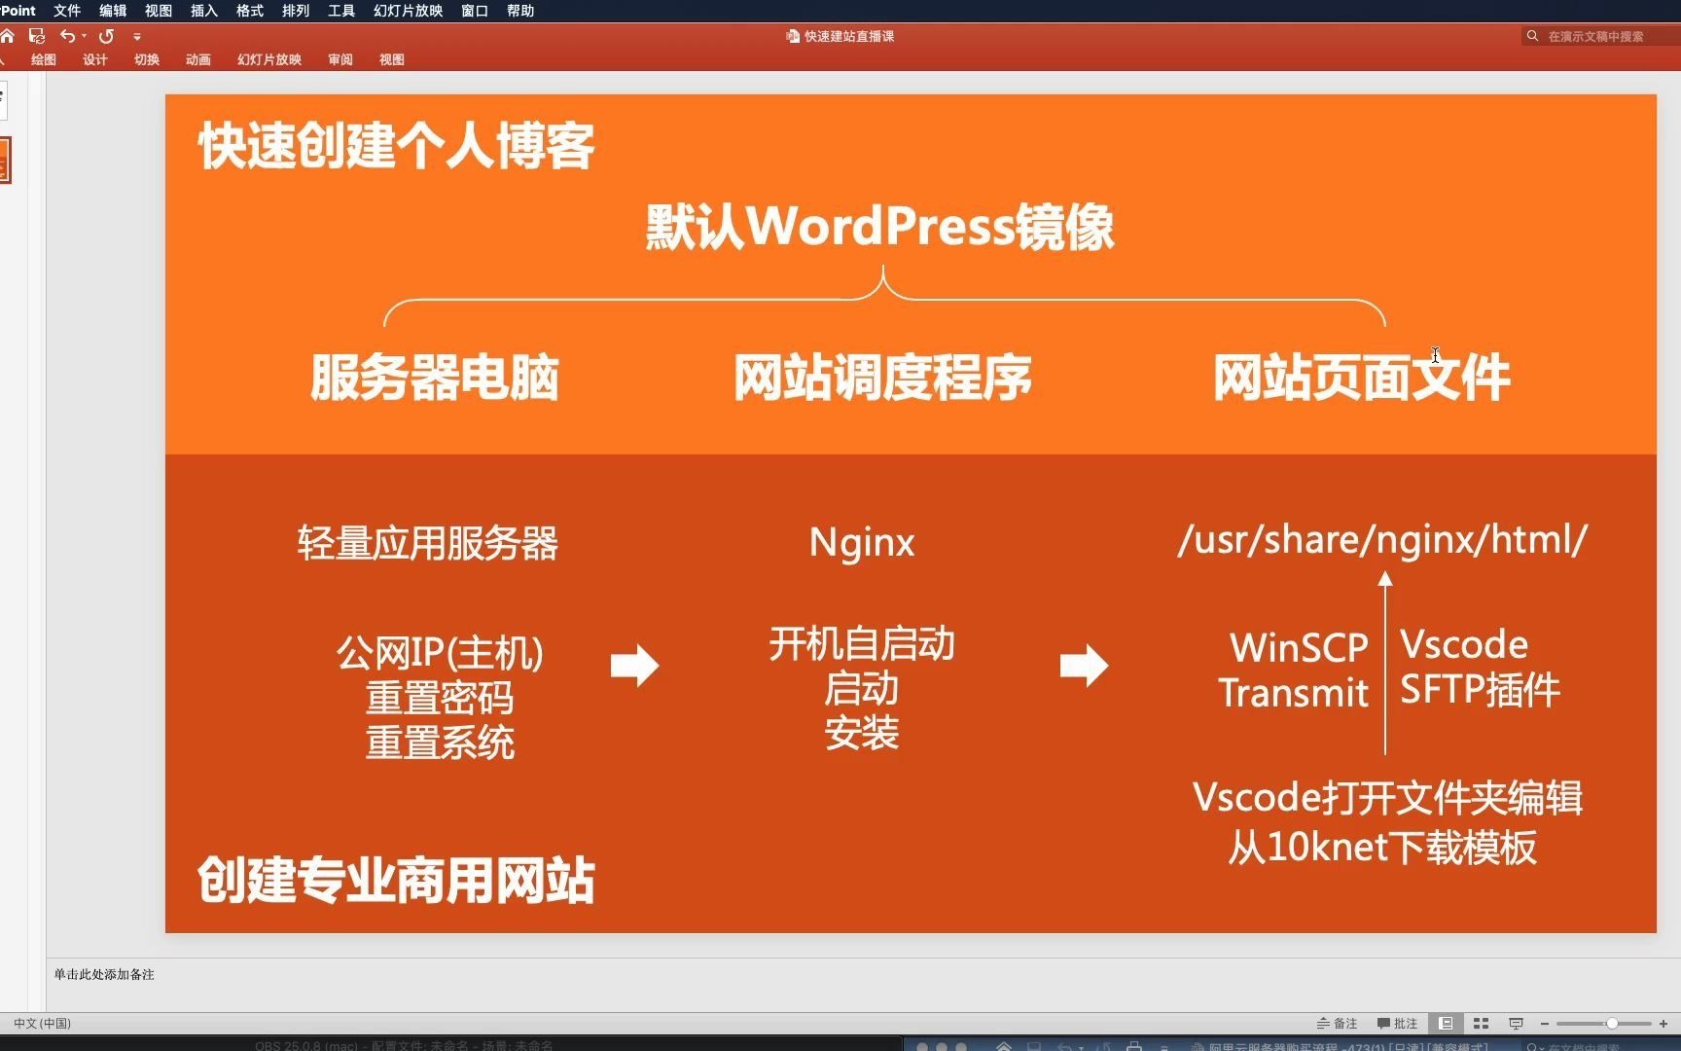Image resolution: width=1681 pixels, height=1051 pixels.
Task: Select the title text 快速创建个人博客
Action: (x=397, y=147)
